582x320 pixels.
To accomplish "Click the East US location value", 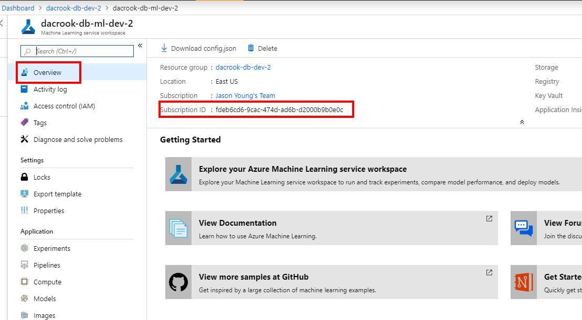I will 227,82.
